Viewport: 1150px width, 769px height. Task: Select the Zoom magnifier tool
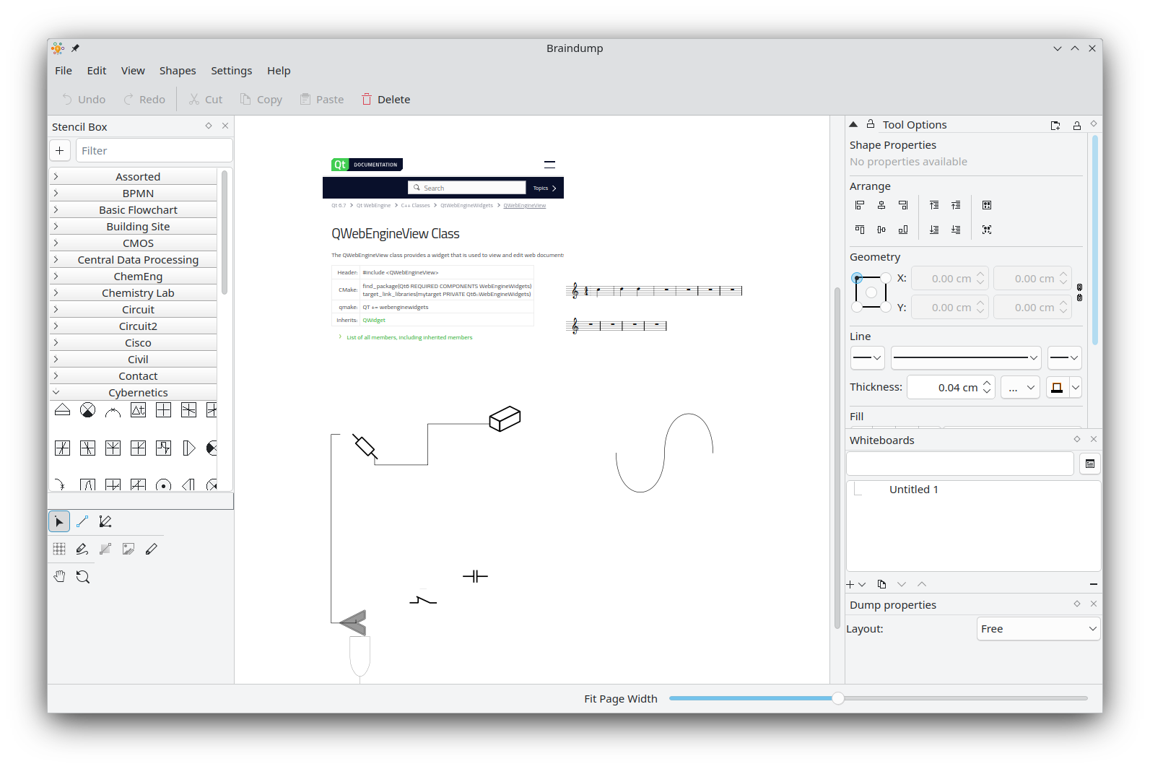(x=83, y=576)
